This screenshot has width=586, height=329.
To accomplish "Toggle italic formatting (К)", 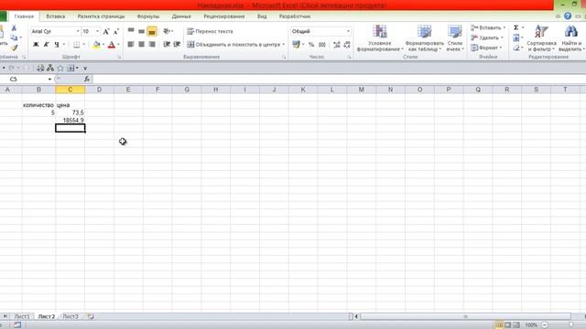I will (x=47, y=45).
